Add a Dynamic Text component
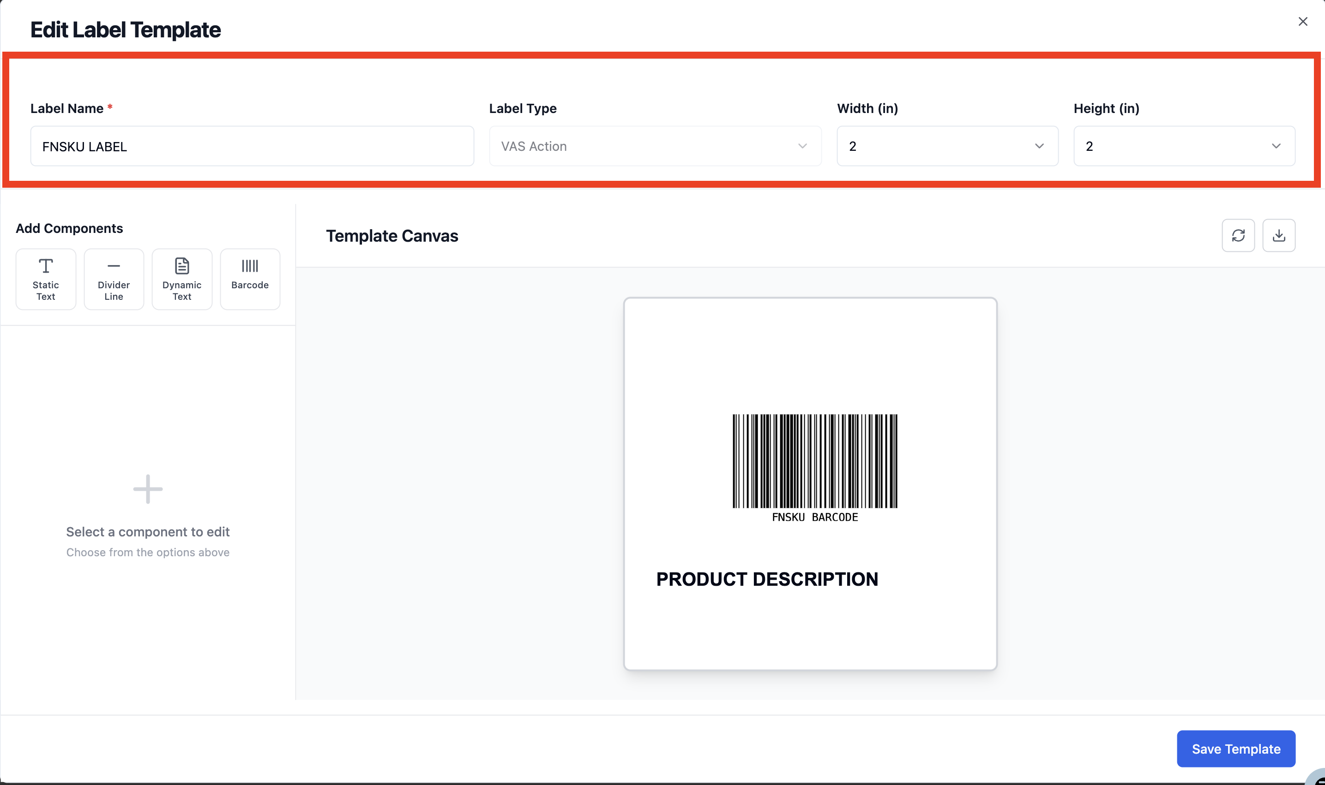Viewport: 1325px width, 785px height. click(x=181, y=279)
